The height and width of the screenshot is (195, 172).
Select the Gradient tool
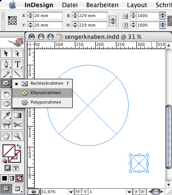pos(18,115)
